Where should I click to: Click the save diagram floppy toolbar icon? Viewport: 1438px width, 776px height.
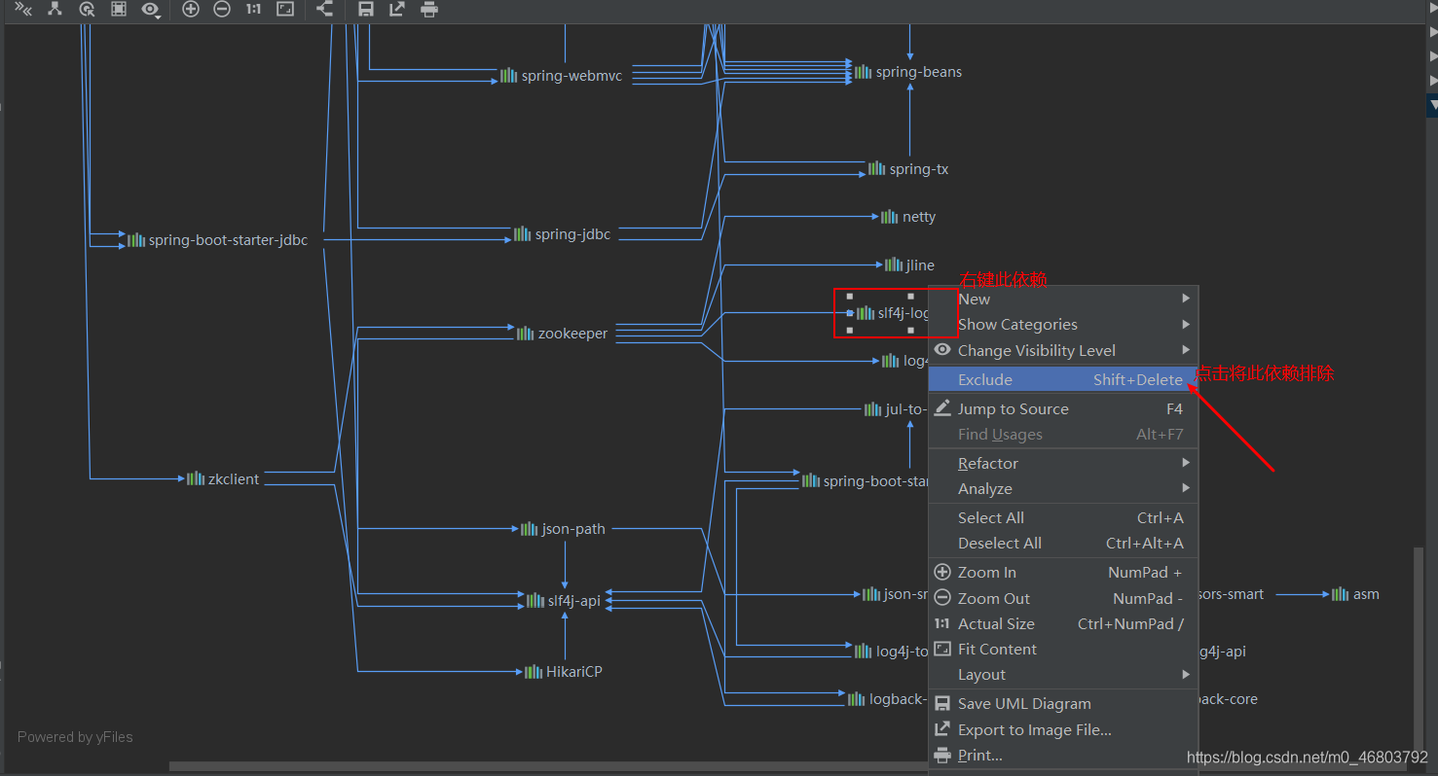pos(366,10)
